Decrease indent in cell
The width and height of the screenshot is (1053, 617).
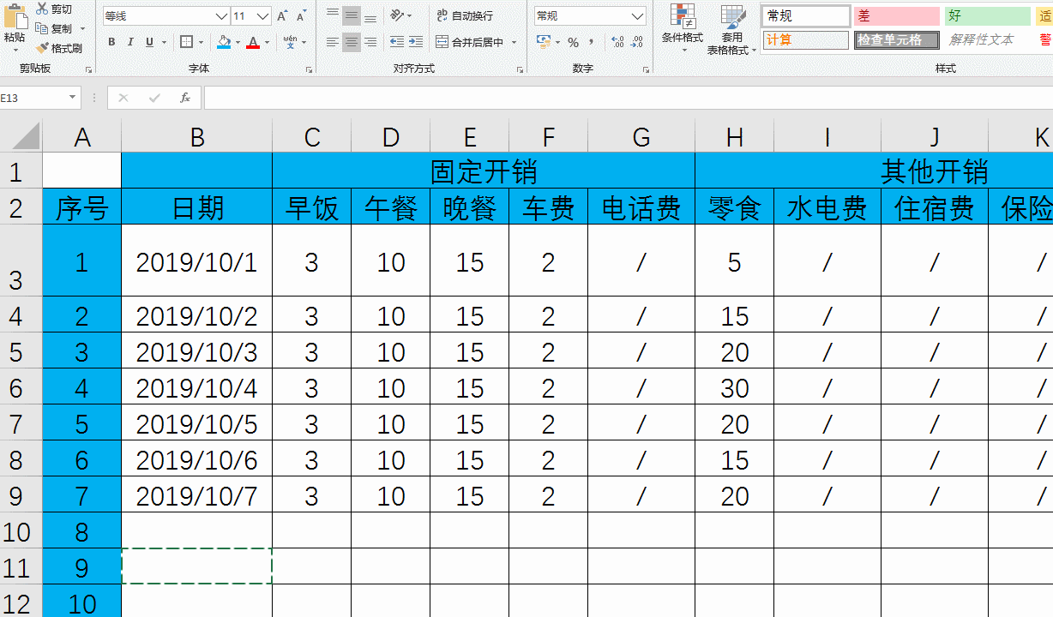coord(396,42)
